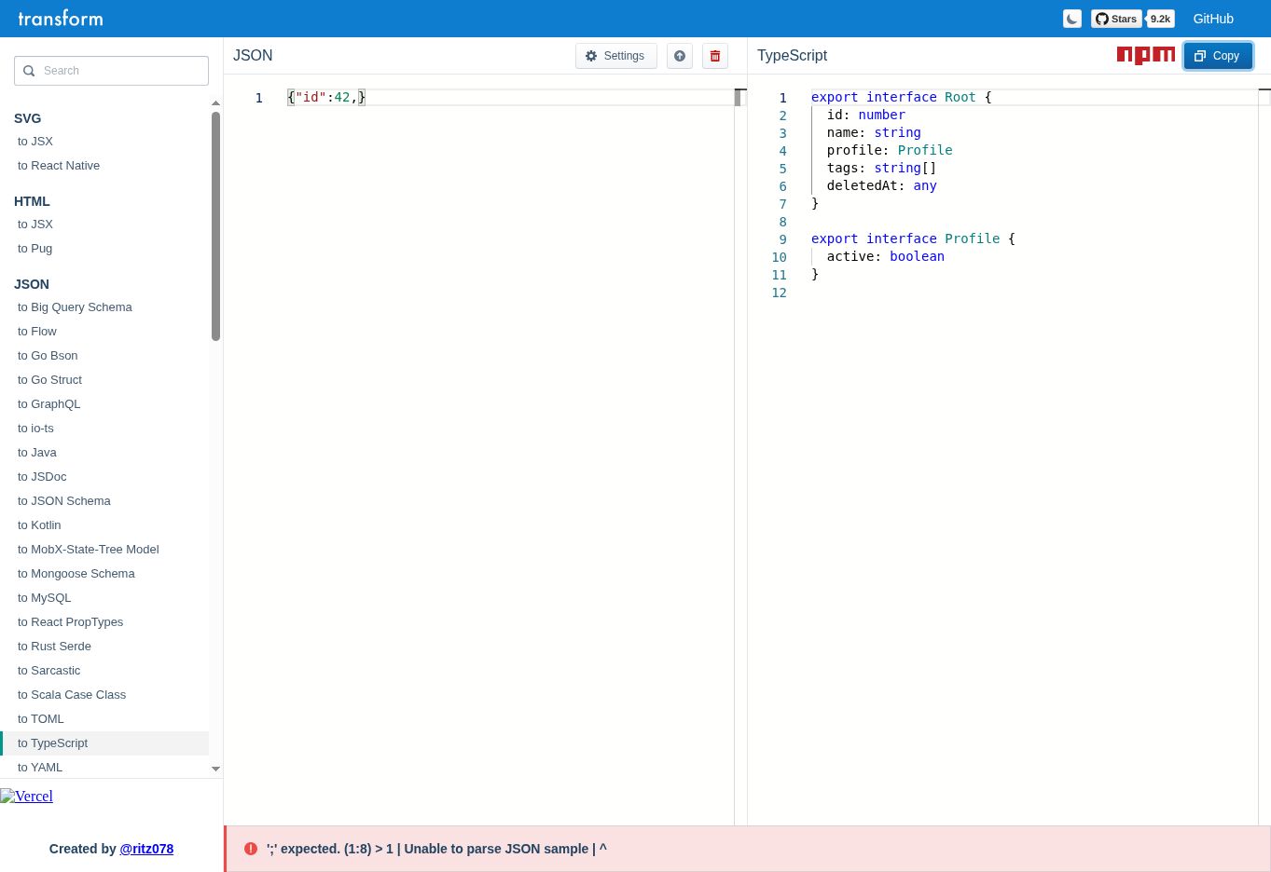The height and width of the screenshot is (872, 1271).
Task: Click the magnifier icon in Search
Action: [29, 71]
